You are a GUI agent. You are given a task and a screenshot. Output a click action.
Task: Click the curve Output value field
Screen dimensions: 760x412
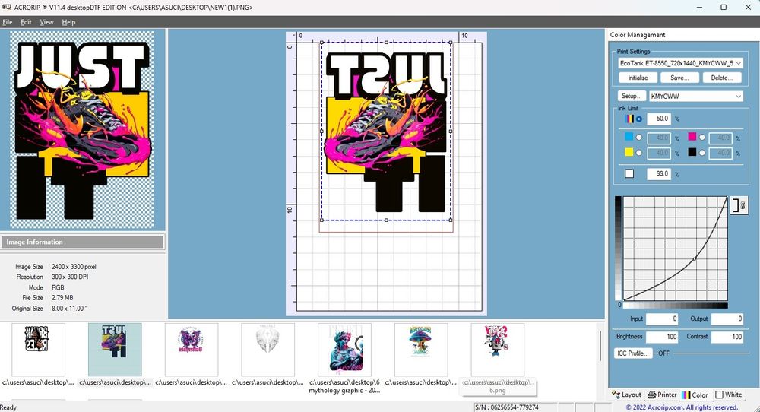click(x=727, y=319)
